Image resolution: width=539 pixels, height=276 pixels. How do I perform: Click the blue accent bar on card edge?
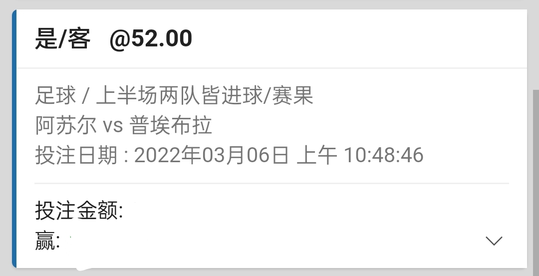[x=14, y=139]
